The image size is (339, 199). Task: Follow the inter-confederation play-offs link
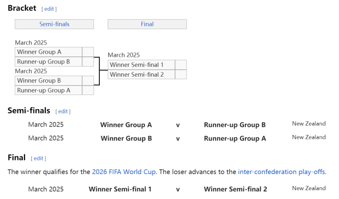(x=281, y=172)
